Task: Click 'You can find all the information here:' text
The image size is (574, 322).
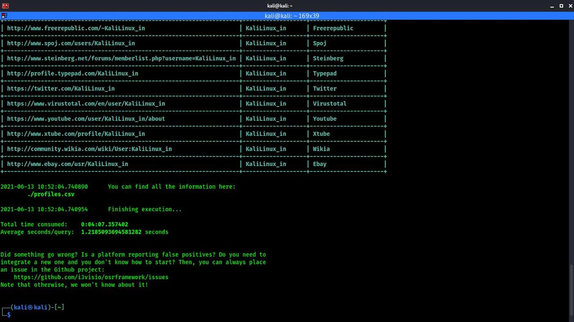Action: point(172,187)
